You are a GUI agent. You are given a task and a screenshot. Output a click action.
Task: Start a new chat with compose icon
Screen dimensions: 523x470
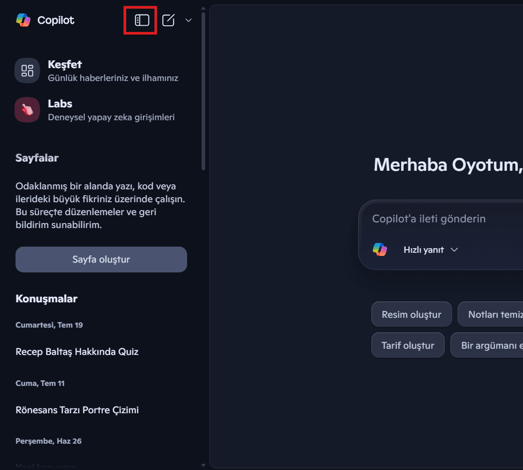[x=168, y=20]
